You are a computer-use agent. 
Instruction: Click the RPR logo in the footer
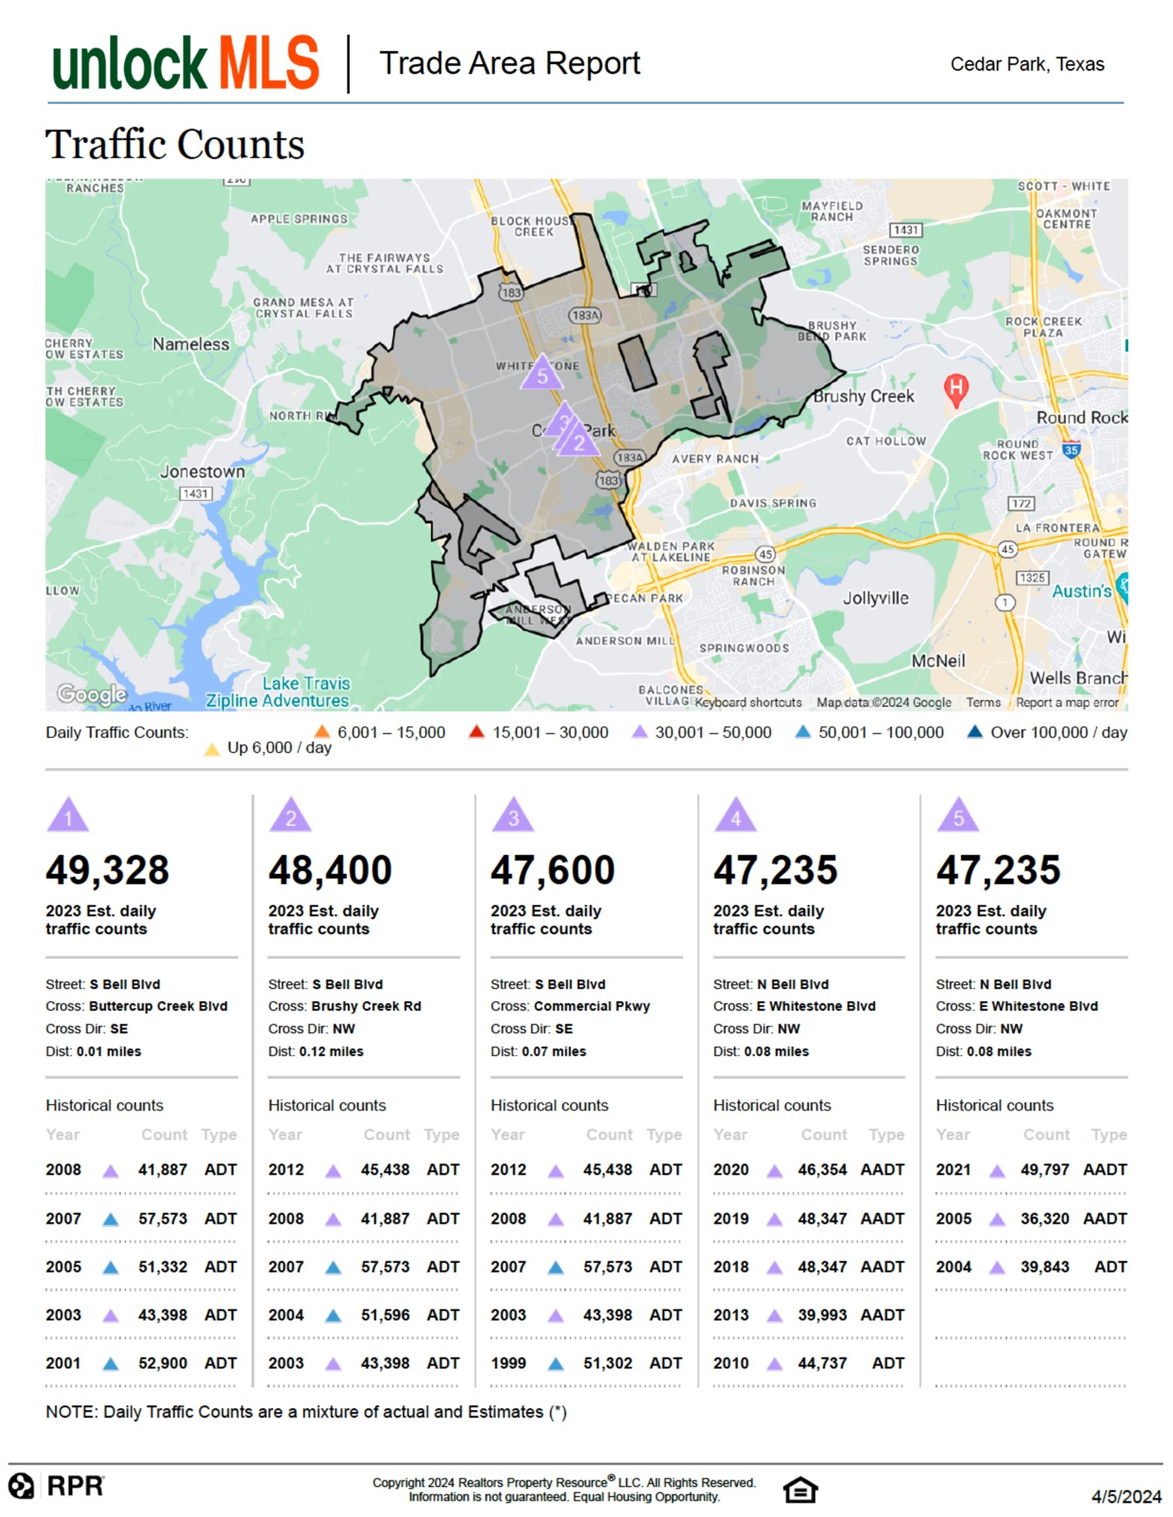coord(56,1486)
